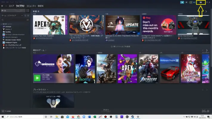212x119 pixels.
Task: Click the add new shelf button
Action: click(x=120, y=46)
